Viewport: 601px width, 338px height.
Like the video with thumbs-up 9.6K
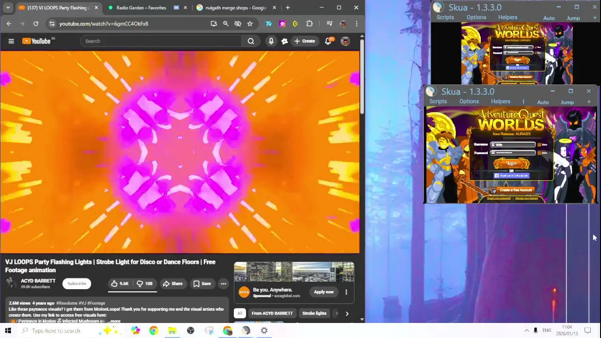pyautogui.click(x=119, y=284)
